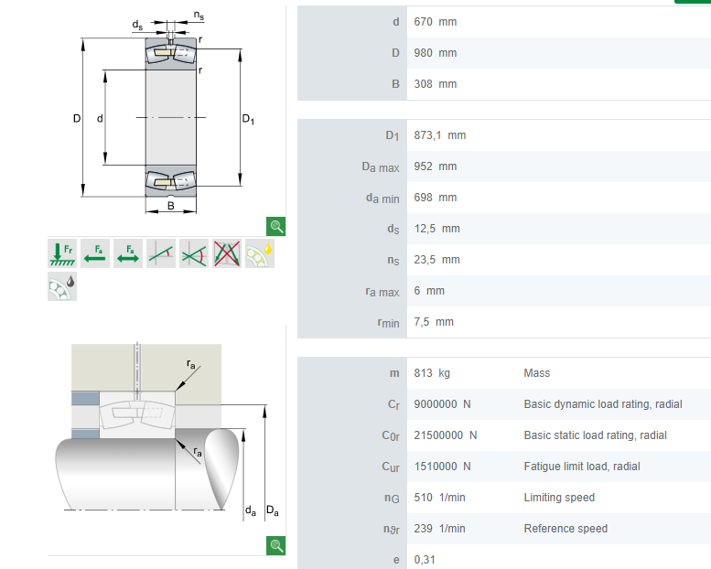The height and width of the screenshot is (569, 711).
Task: Select the single-direction axial load Fa icon
Action: pos(95,254)
